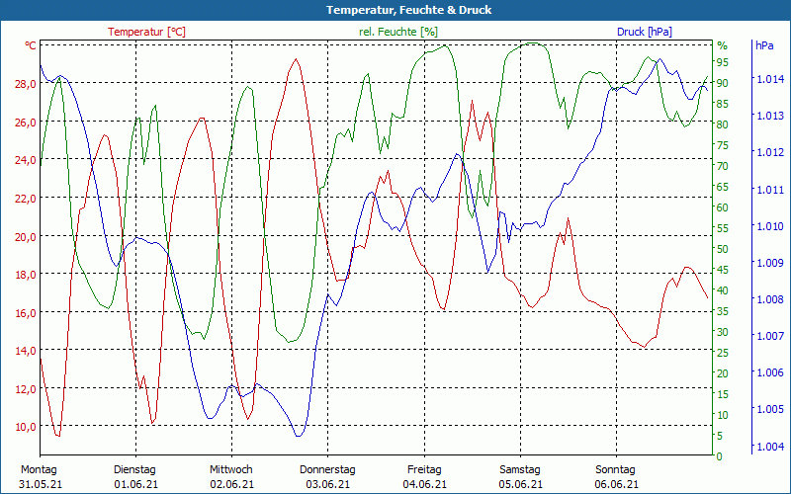Click the 'hPa' axis unit label

(x=764, y=45)
